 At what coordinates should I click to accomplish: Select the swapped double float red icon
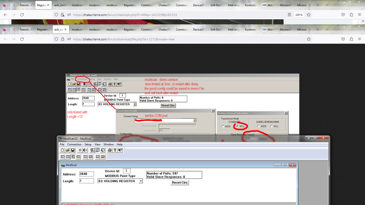point(102,157)
